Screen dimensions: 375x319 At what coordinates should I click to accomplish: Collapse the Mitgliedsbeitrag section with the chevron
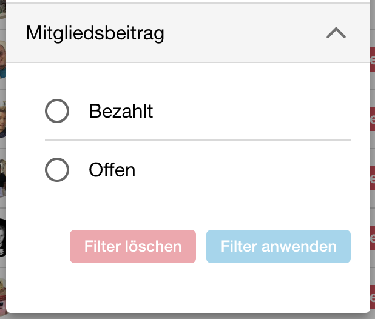pyautogui.click(x=336, y=33)
